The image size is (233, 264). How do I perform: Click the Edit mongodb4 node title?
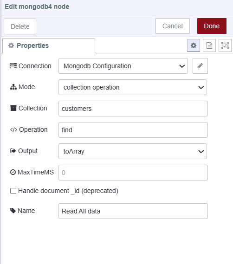coord(37,7)
